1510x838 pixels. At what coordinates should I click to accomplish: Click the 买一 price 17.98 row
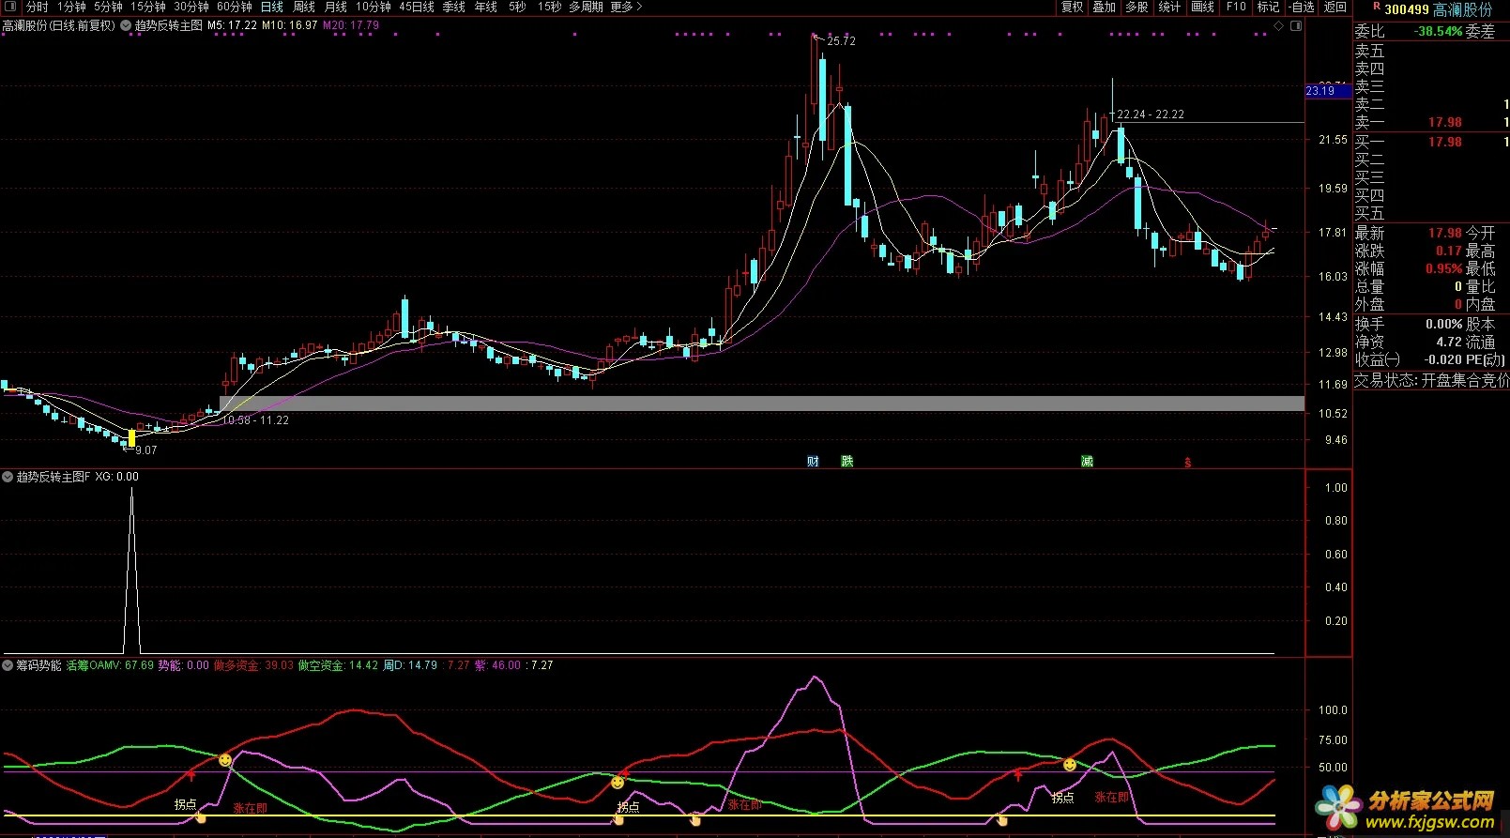1431,142
